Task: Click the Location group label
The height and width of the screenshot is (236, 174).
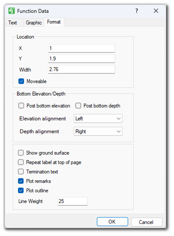Action: [25, 37]
